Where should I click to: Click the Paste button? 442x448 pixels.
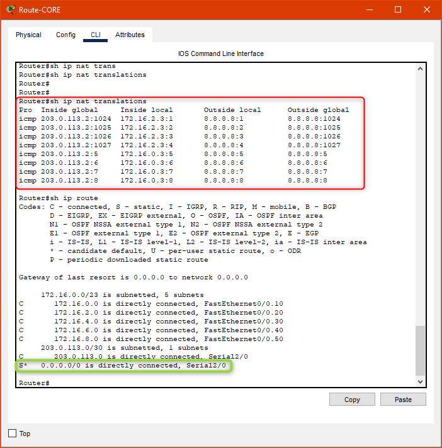point(403,400)
